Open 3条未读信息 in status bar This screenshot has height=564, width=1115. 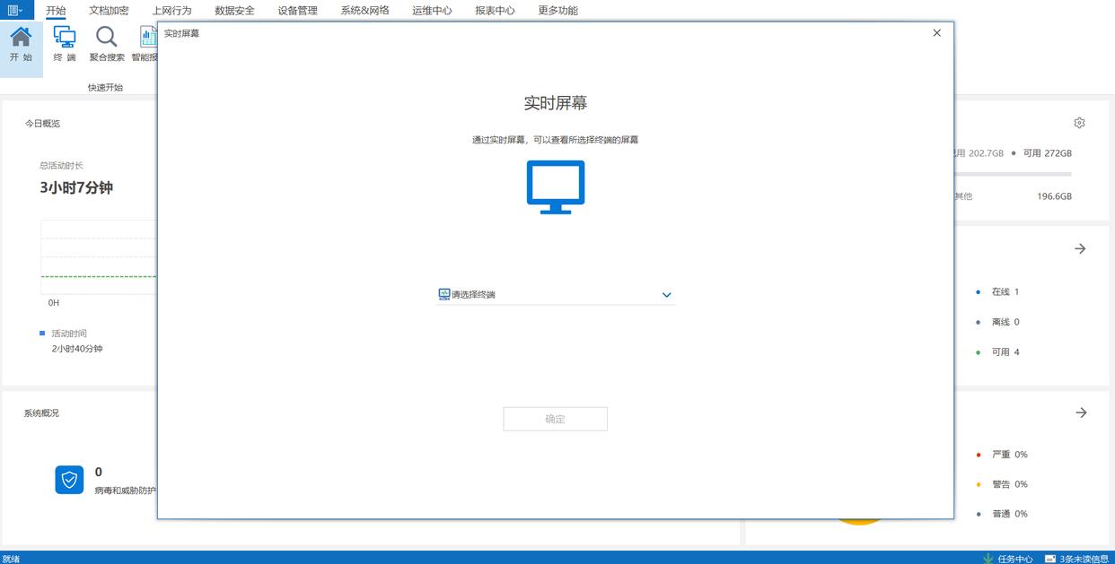point(1084,559)
